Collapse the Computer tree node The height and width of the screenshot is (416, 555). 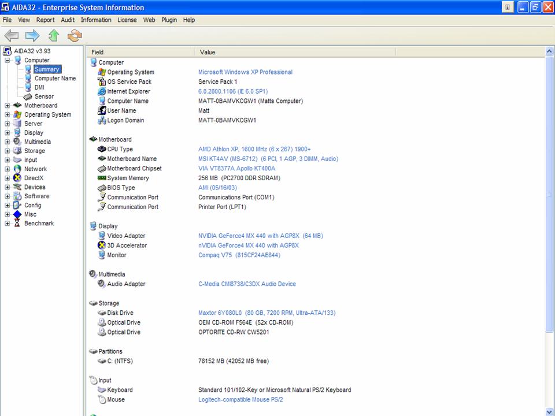7,60
